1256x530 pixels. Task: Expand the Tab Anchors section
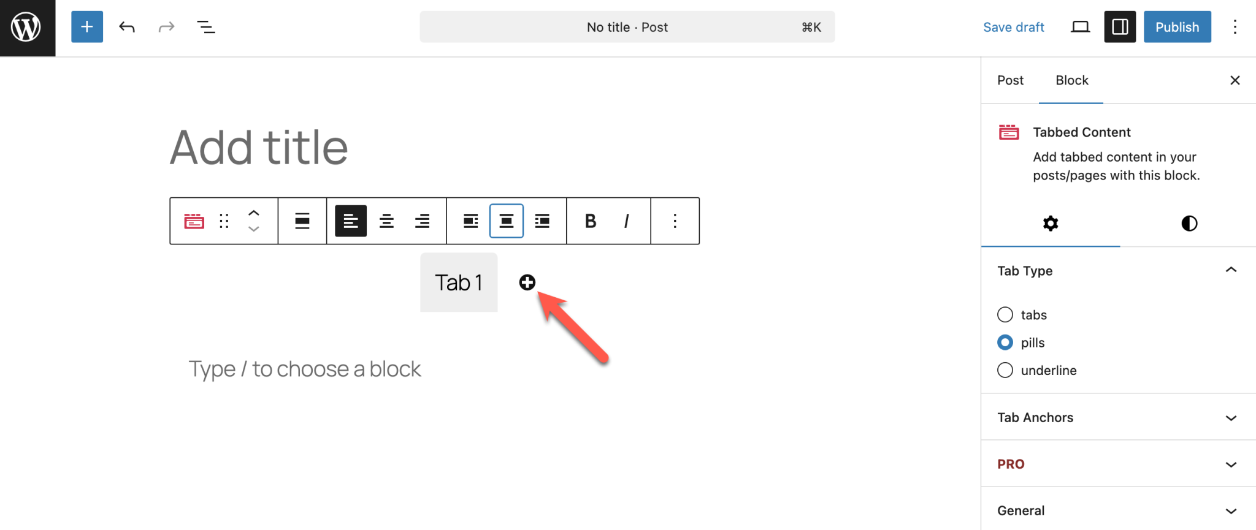[x=1231, y=417]
